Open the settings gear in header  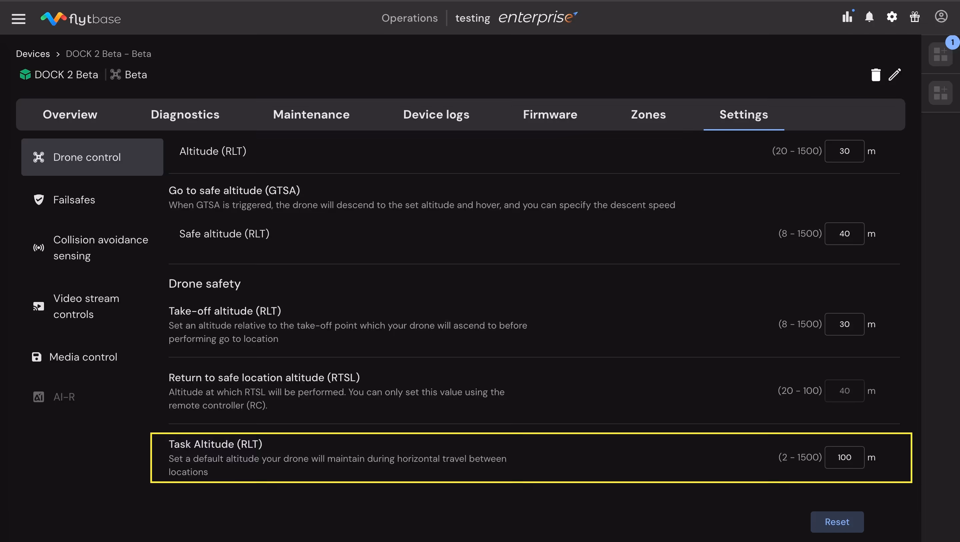coord(892,17)
